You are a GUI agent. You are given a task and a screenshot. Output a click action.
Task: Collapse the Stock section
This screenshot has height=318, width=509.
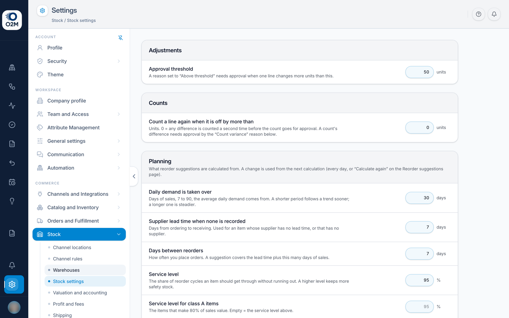[x=79, y=234]
